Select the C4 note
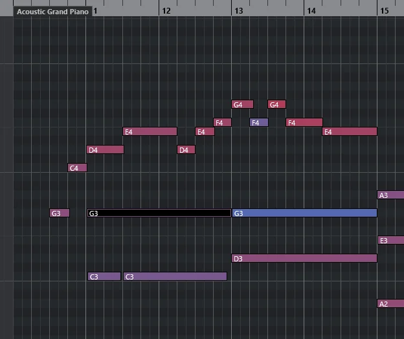 pos(77,168)
